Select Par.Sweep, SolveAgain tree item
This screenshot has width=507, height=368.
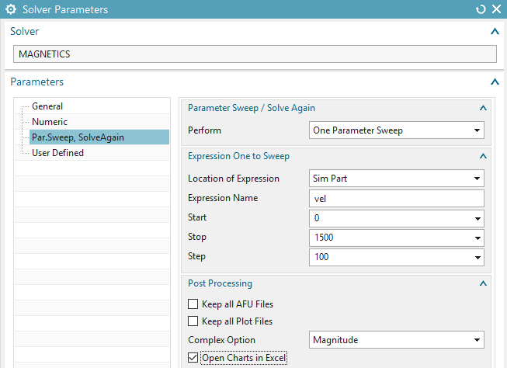78,137
